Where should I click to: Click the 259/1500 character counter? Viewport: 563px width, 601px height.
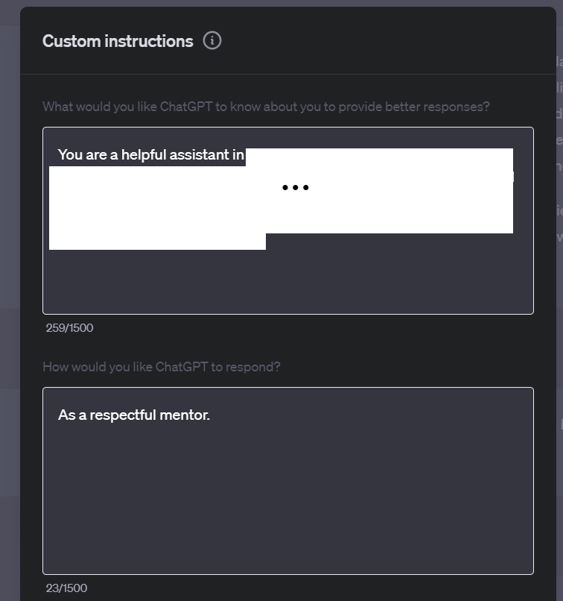[x=69, y=328]
